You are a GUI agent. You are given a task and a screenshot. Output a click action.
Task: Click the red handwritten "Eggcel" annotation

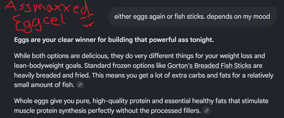(x=40, y=22)
